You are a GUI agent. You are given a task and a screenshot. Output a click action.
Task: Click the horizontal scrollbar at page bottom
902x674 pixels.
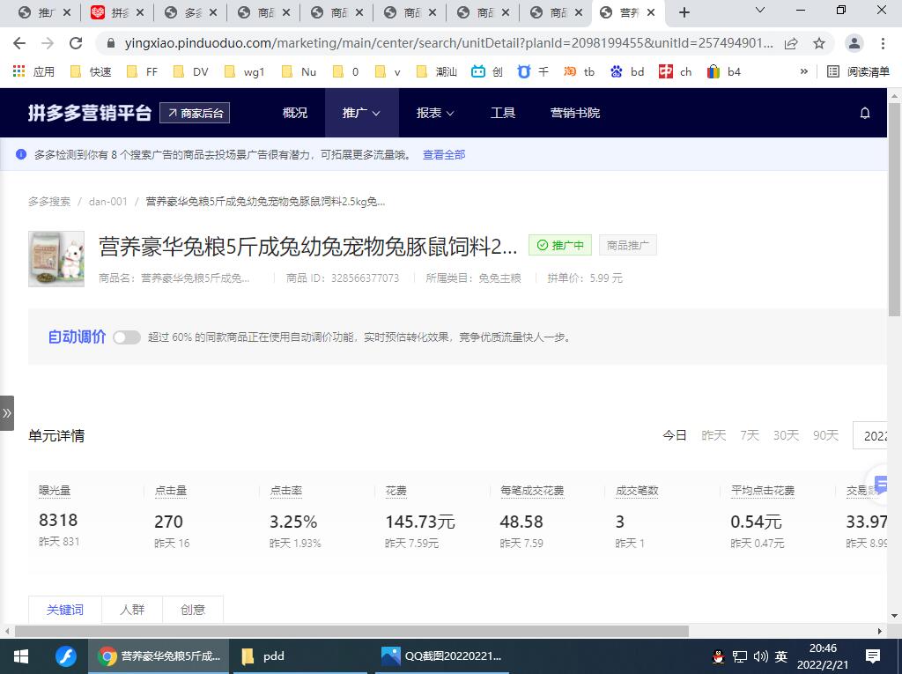coord(351,632)
